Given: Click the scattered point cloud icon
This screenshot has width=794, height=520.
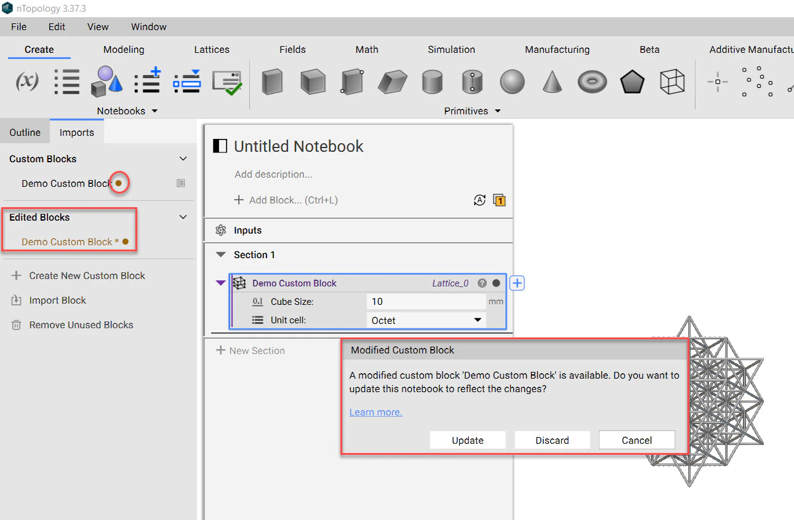Looking at the screenshot, I should click(x=757, y=81).
